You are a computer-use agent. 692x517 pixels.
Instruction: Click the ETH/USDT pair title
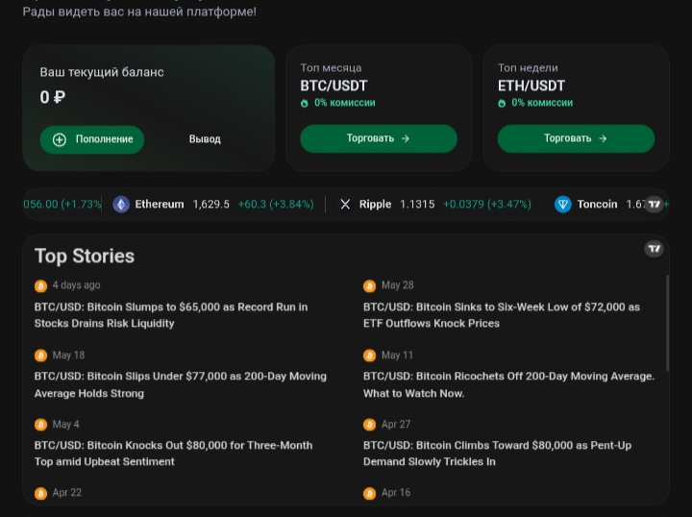[531, 86]
